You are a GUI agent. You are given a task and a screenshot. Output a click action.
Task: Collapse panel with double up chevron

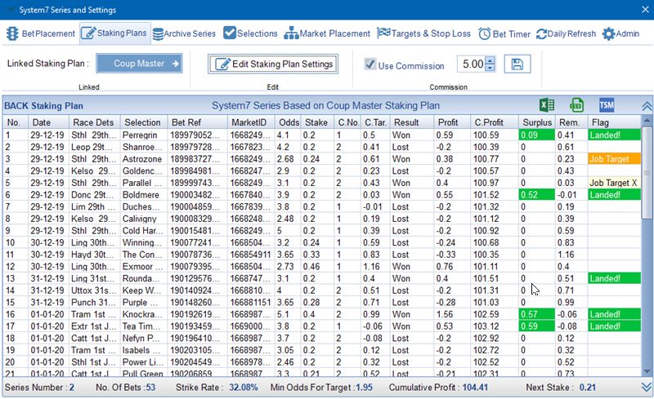click(x=647, y=107)
